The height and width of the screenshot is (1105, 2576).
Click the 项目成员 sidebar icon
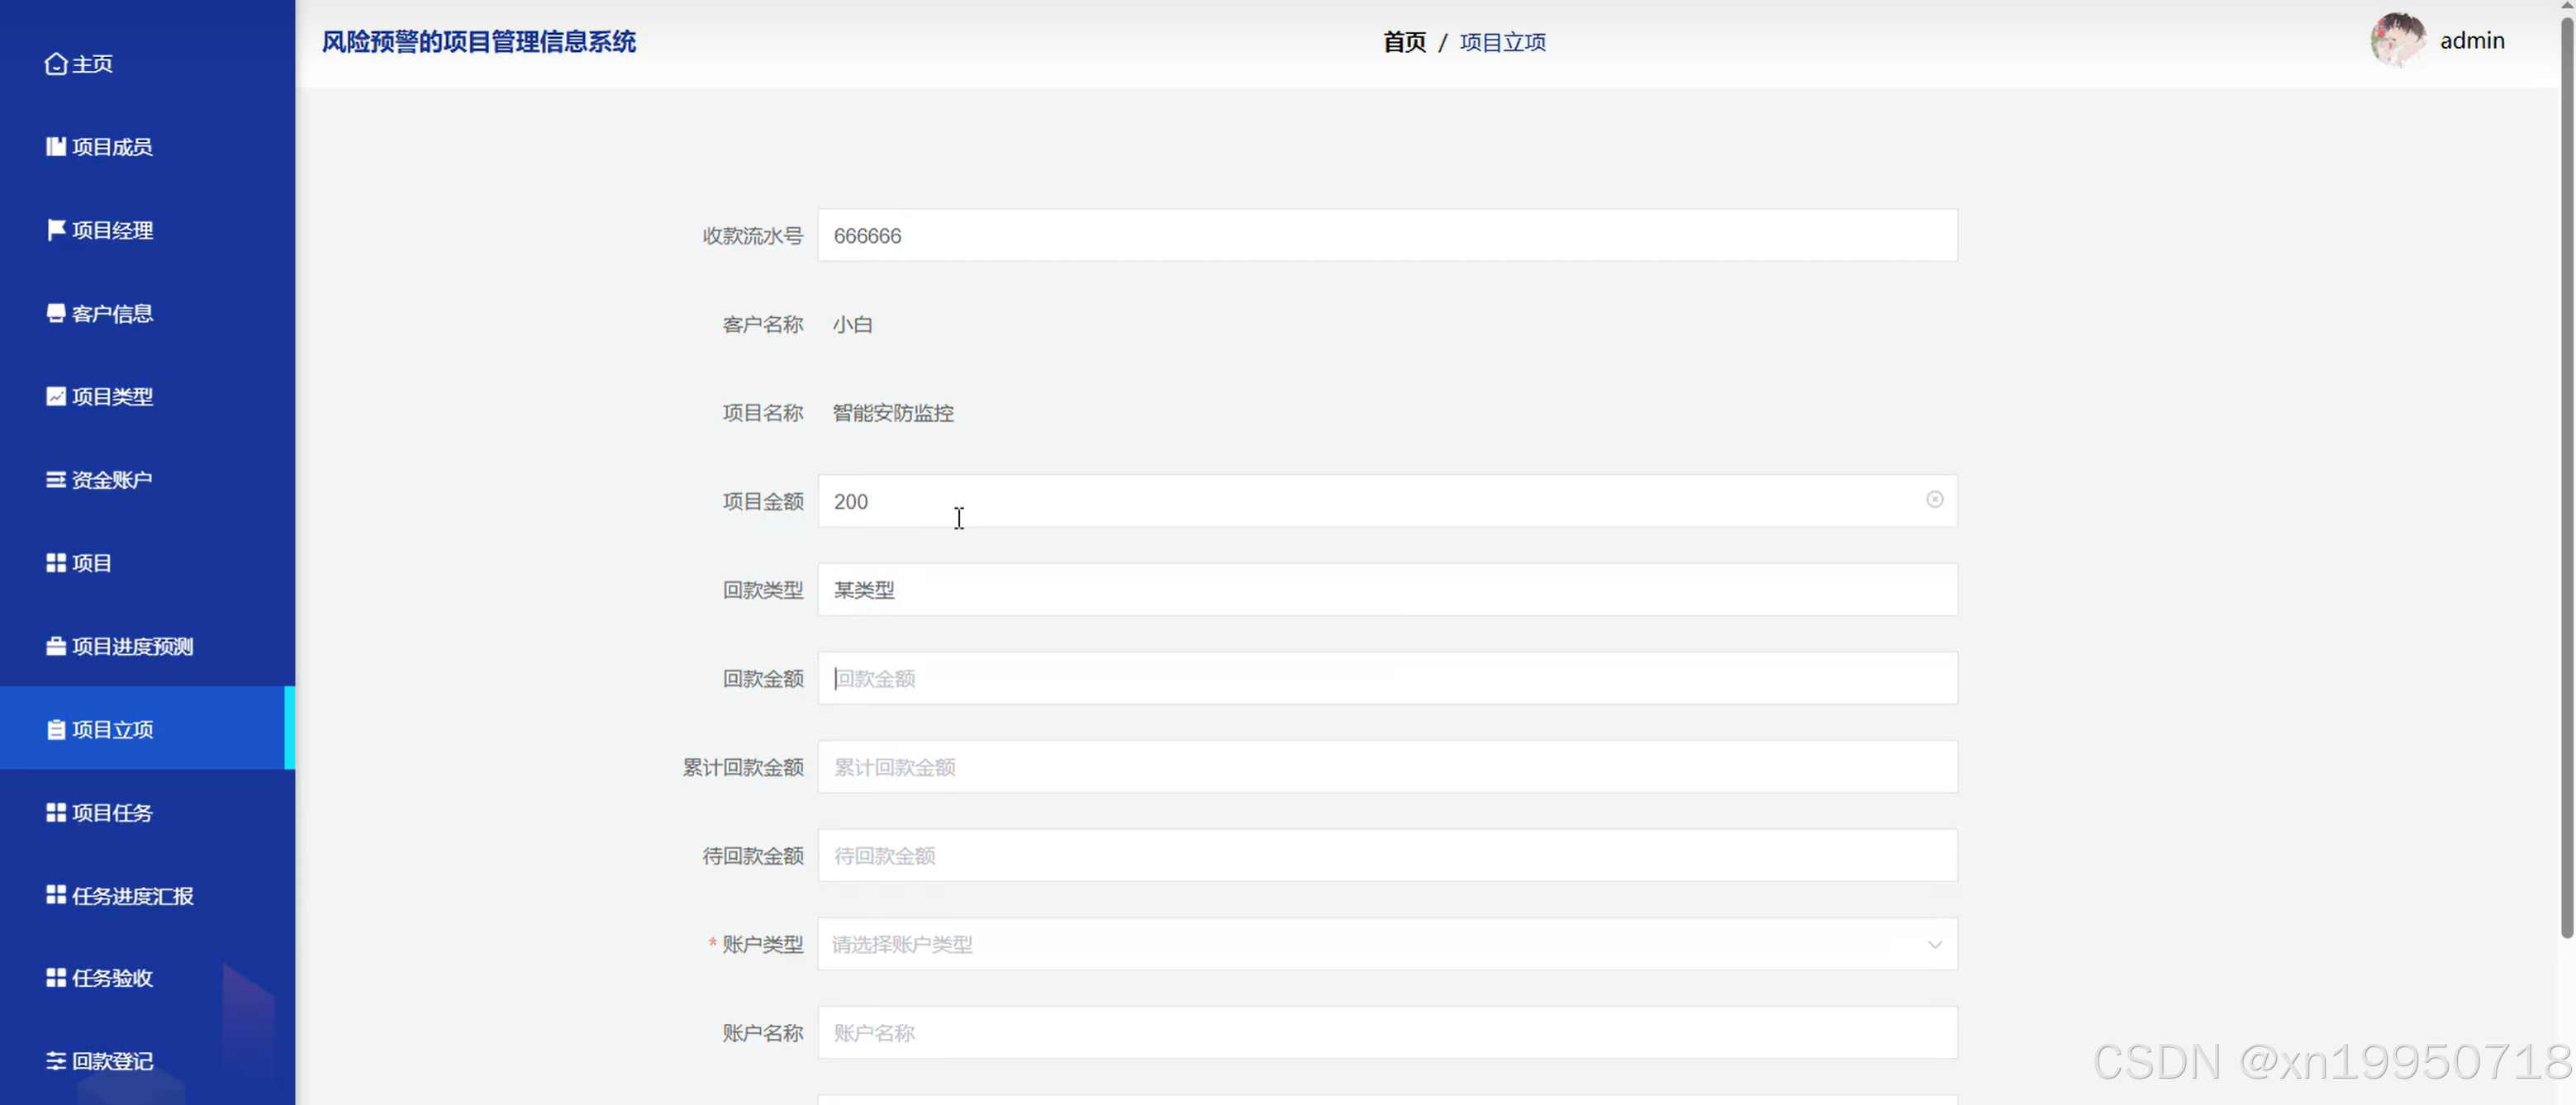pos(56,147)
